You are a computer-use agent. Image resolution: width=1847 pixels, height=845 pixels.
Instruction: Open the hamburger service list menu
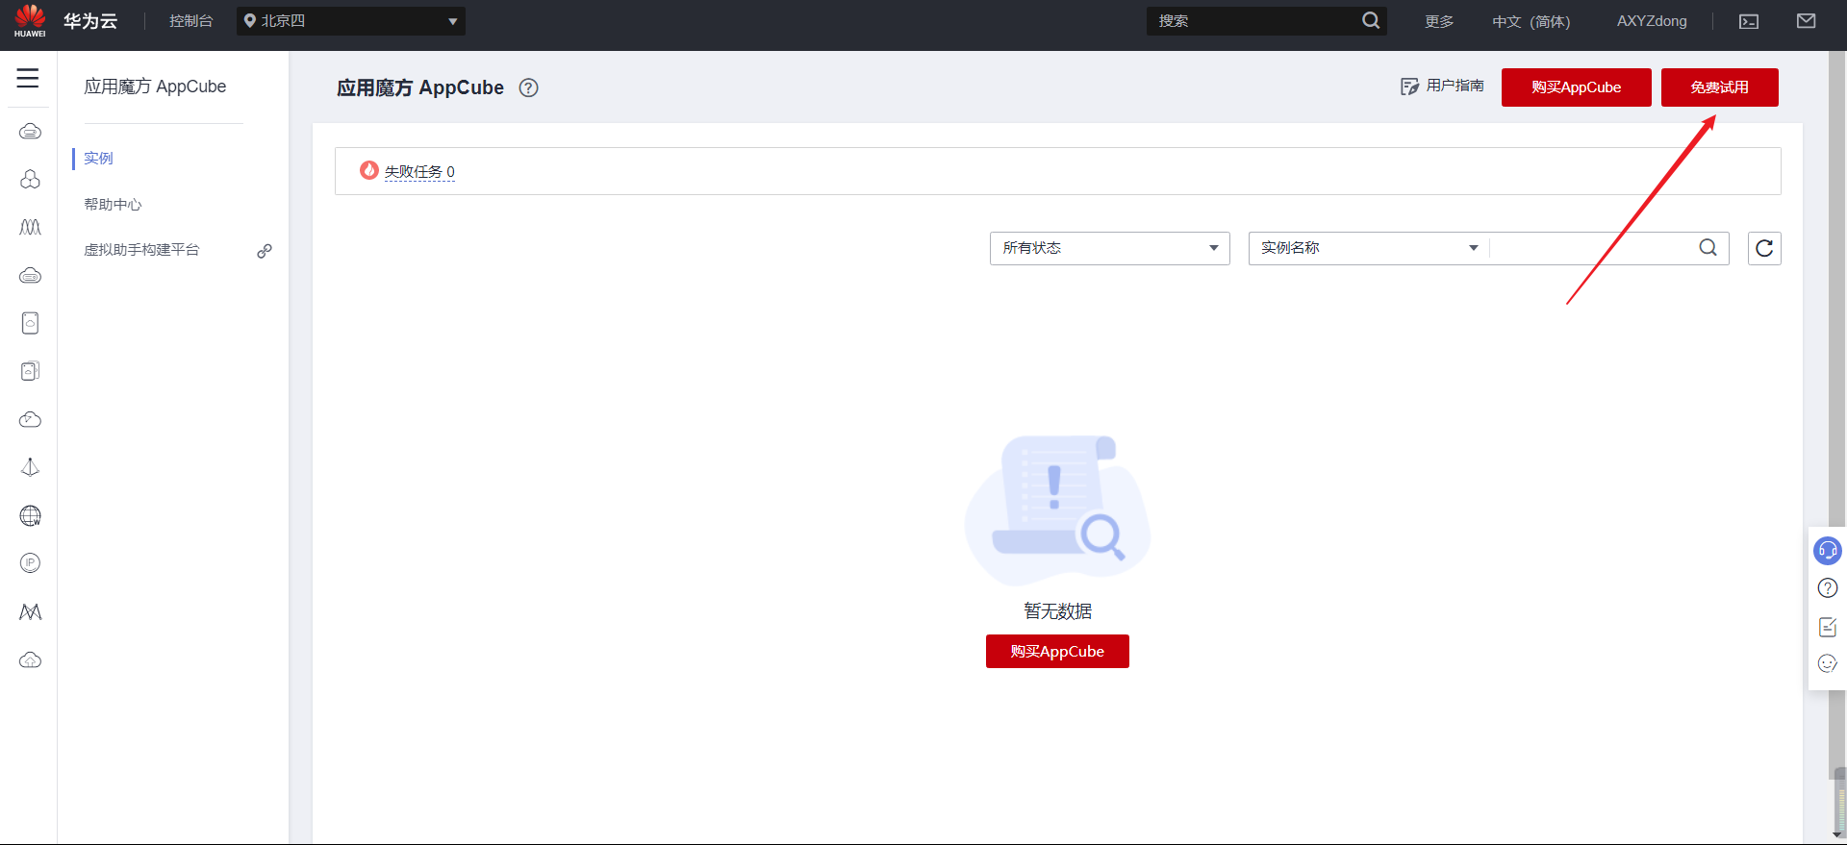[x=28, y=79]
